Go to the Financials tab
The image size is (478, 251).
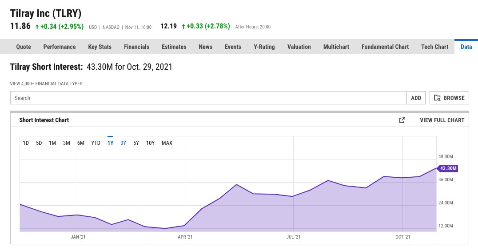[136, 47]
